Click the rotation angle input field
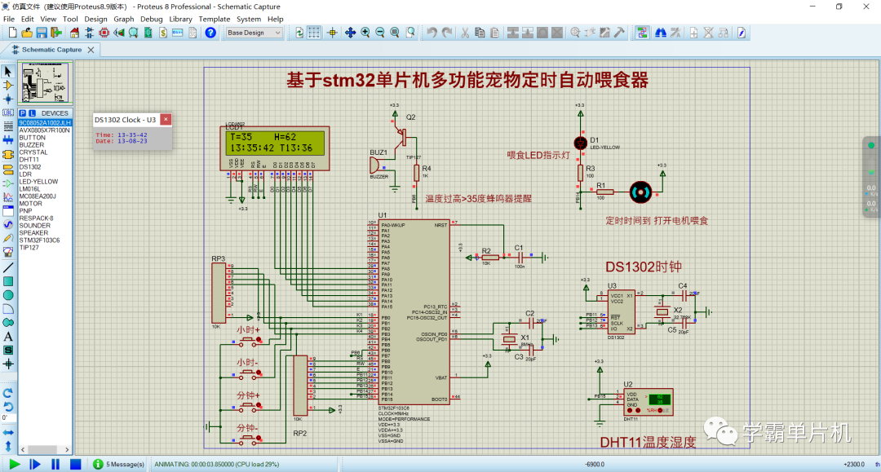Viewport: 881px width, 472px height. (8, 417)
